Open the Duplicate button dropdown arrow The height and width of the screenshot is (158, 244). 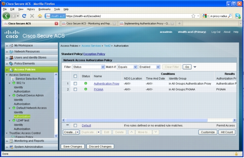pyautogui.click(x=99, y=132)
